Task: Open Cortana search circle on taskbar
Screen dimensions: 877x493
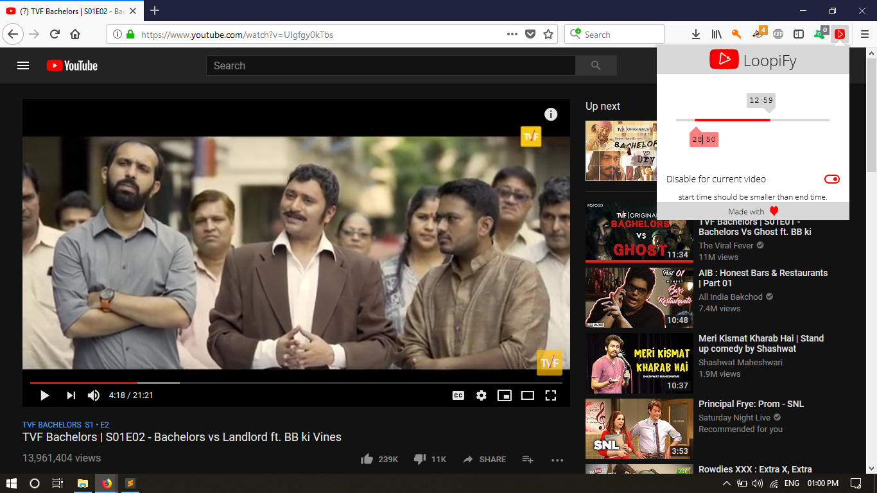Action: [35, 483]
